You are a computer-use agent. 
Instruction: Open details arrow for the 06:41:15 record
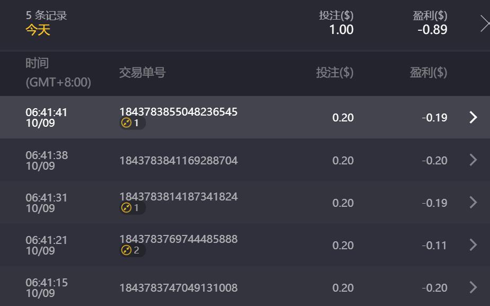473,287
